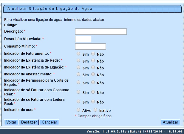Click the Desfazer button
Viewport: 184px width, 134px height.
pos(29,122)
